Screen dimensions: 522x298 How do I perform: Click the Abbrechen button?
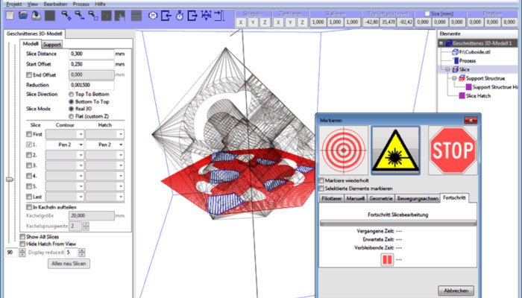point(456,291)
